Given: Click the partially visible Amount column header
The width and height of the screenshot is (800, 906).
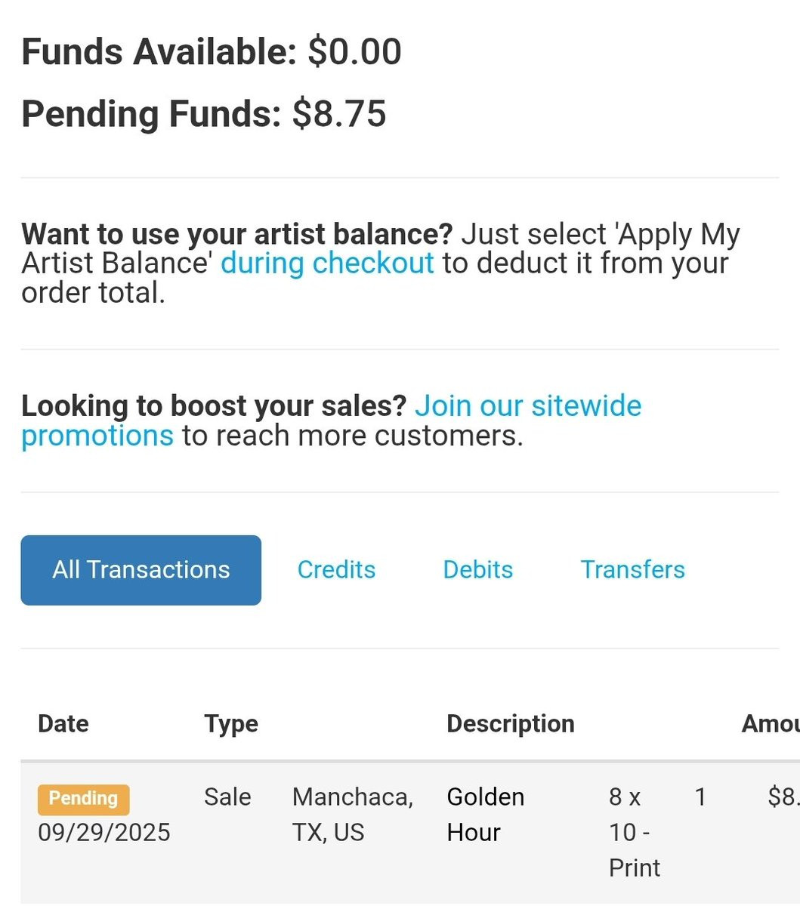Looking at the screenshot, I should (x=770, y=724).
